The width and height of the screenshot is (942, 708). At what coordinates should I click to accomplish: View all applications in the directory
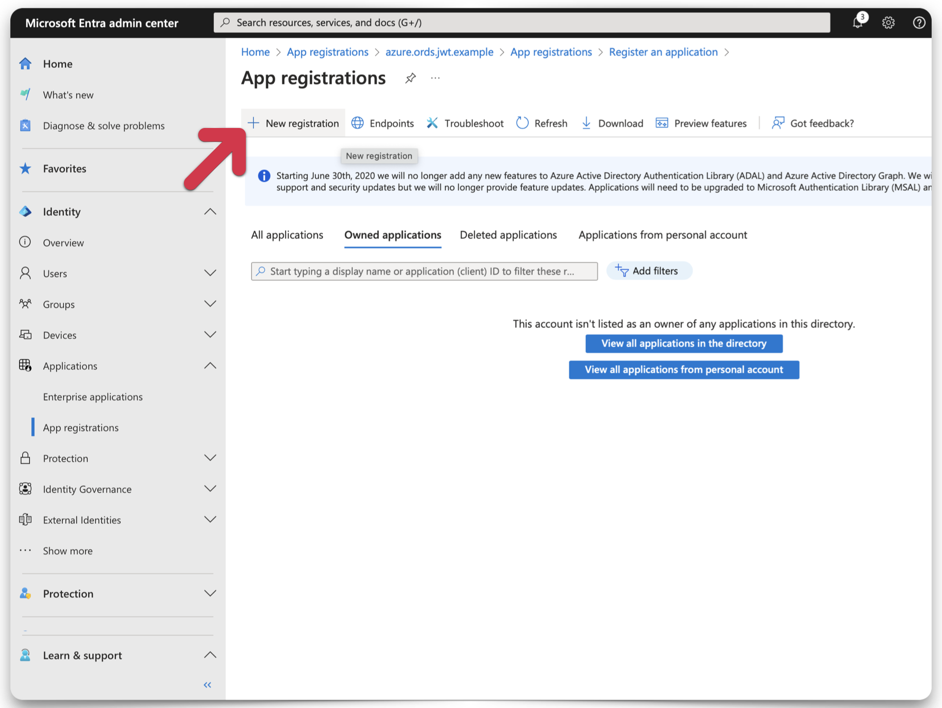683,343
